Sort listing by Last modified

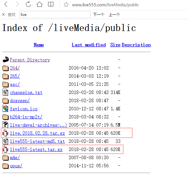tap(89, 45)
